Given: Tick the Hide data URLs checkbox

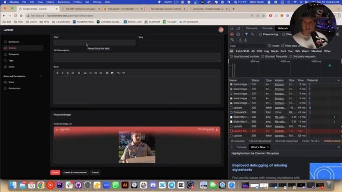Looking at the screenshot, I should 283,46.
